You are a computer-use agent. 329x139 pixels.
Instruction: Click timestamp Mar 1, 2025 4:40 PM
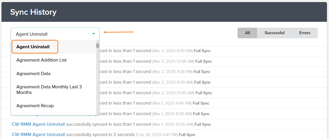tap(172, 103)
